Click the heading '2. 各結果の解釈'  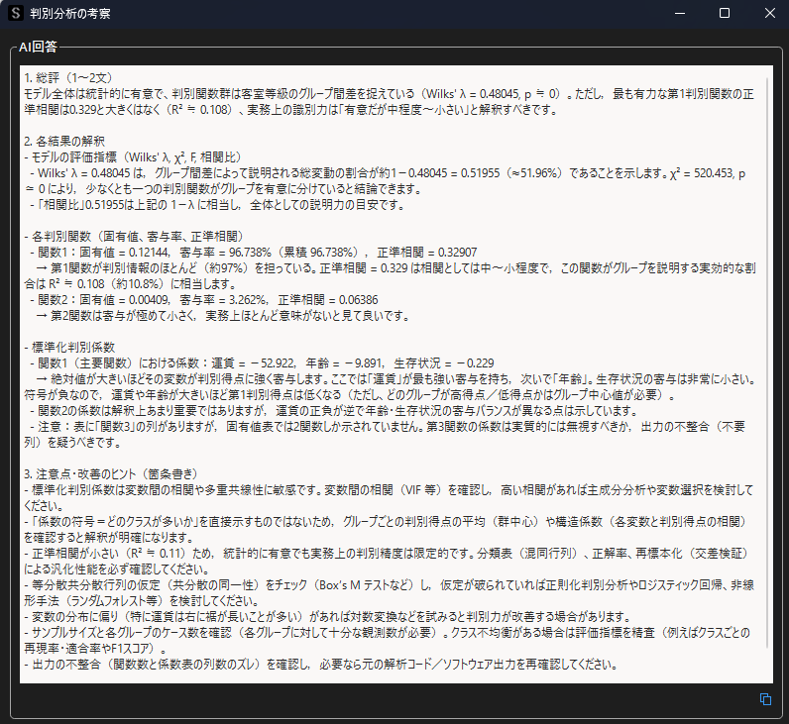(x=64, y=142)
